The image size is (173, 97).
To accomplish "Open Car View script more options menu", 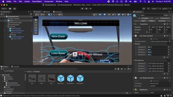I will point(170,36).
